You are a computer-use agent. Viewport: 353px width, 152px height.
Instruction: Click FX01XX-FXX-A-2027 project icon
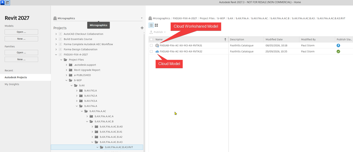point(60,55)
